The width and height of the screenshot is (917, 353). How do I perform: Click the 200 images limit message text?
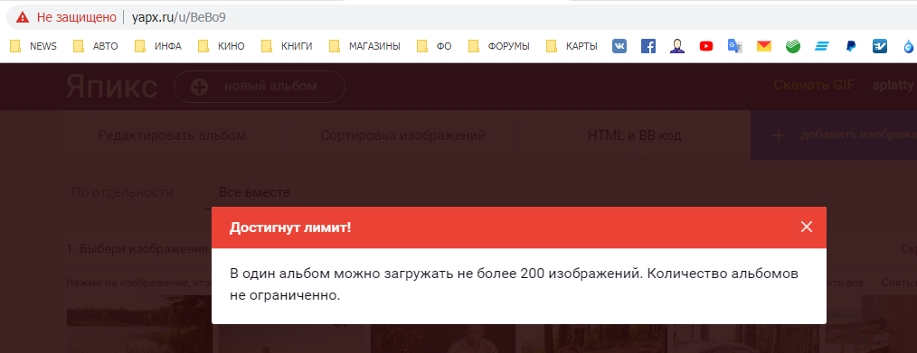[514, 284]
